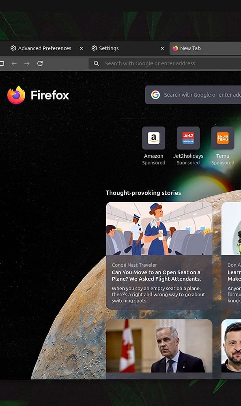Screen dimensions: 241x406
Task: Click the Settings tab gear icon
Action: point(94,48)
